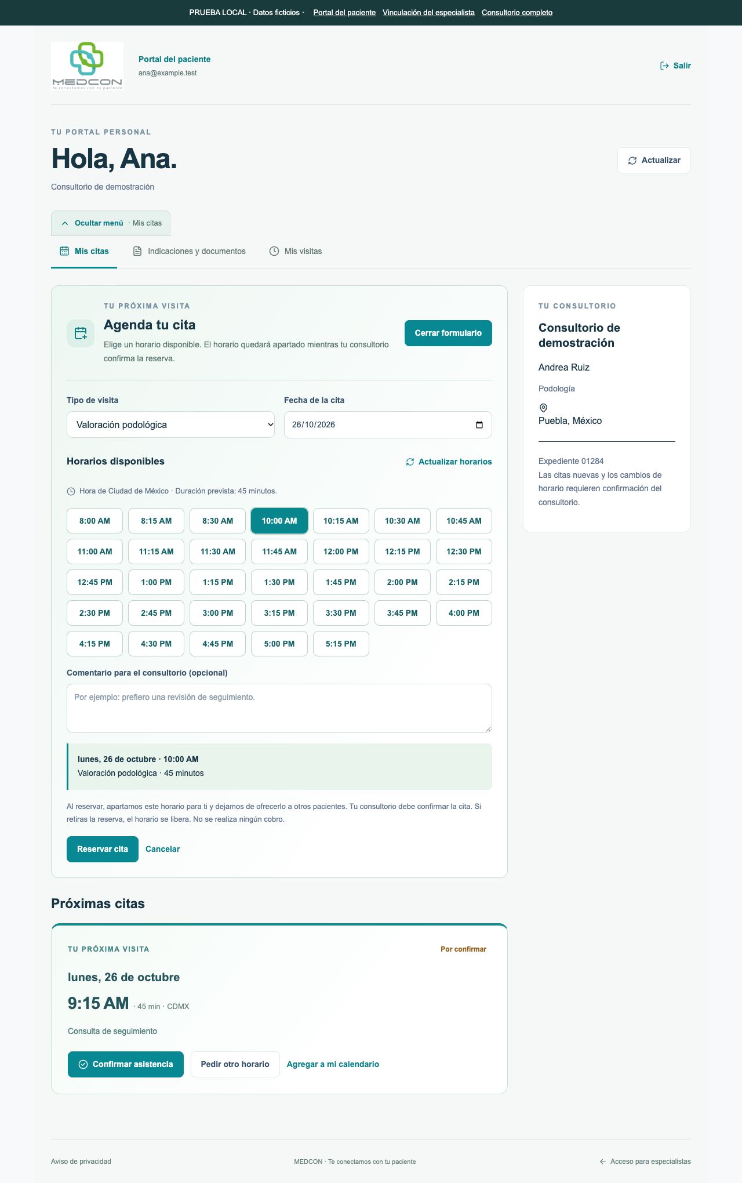Screen dimensions: 742x1183
Task: Open Aviso de privacidad in the footer
Action: click(x=81, y=1162)
